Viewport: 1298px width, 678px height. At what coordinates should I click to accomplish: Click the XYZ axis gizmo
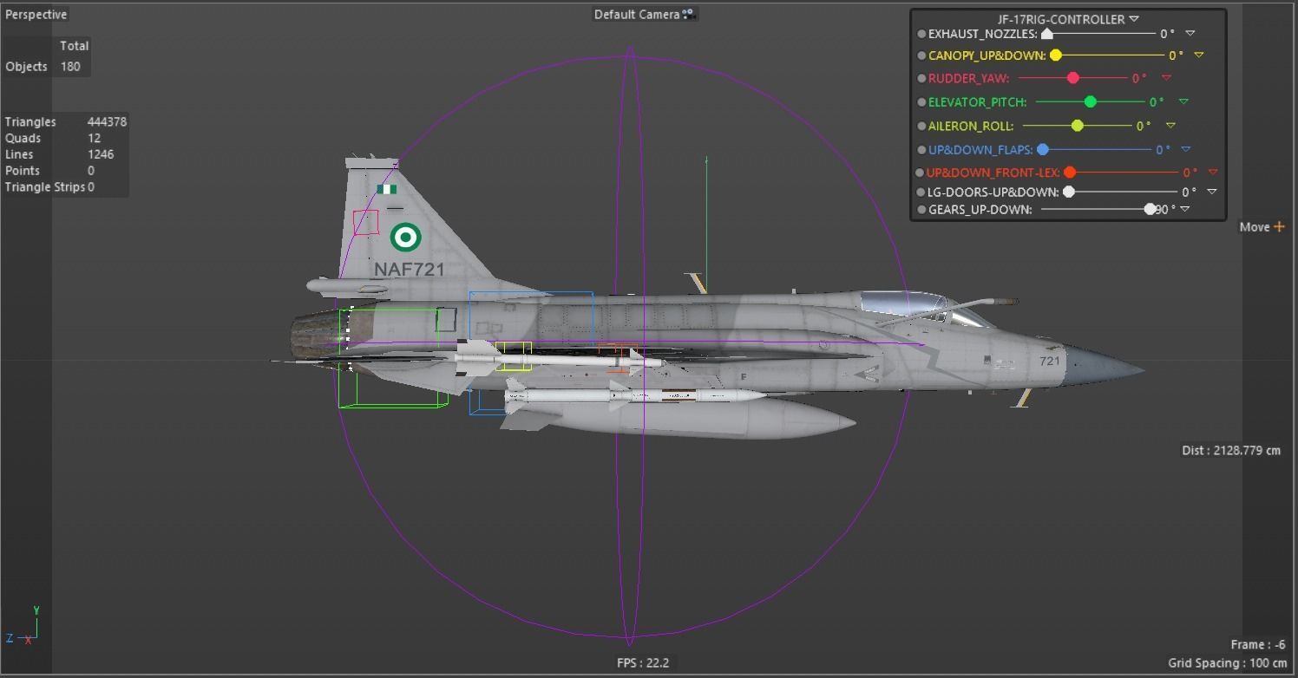tap(23, 627)
